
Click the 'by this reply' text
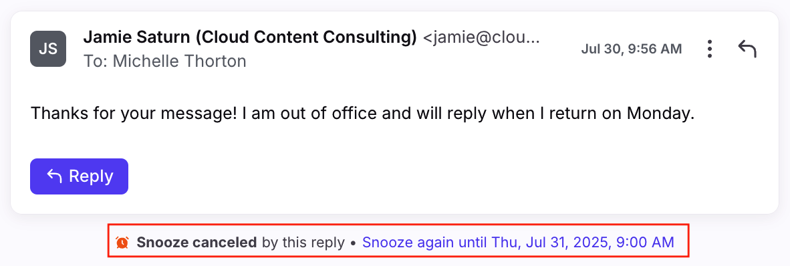tap(303, 243)
